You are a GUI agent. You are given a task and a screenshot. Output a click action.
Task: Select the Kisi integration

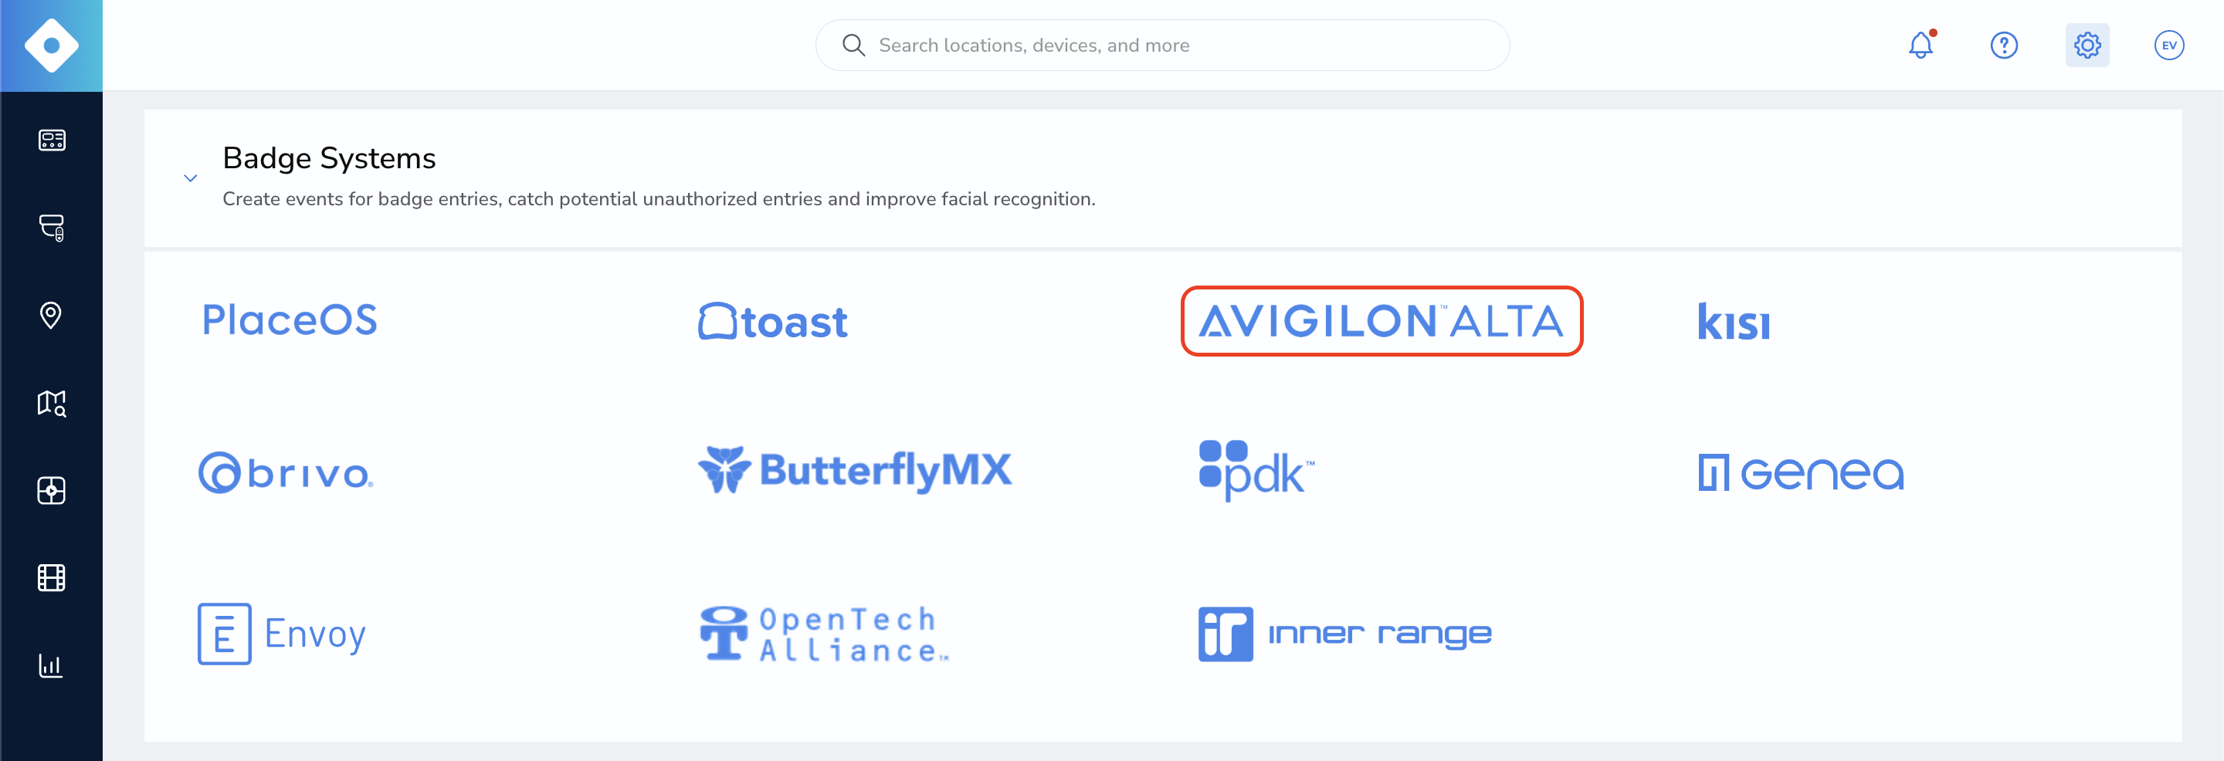point(1734,321)
